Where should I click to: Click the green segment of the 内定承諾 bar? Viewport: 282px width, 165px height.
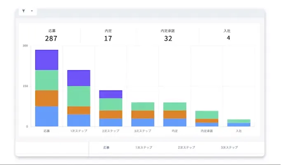(207, 115)
